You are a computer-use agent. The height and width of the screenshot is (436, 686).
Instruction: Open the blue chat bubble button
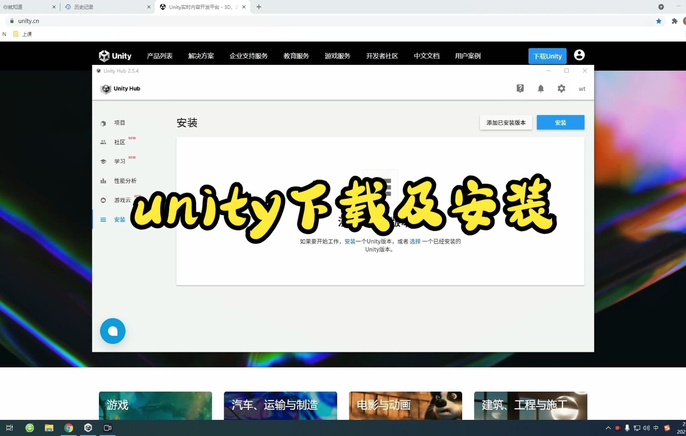113,331
